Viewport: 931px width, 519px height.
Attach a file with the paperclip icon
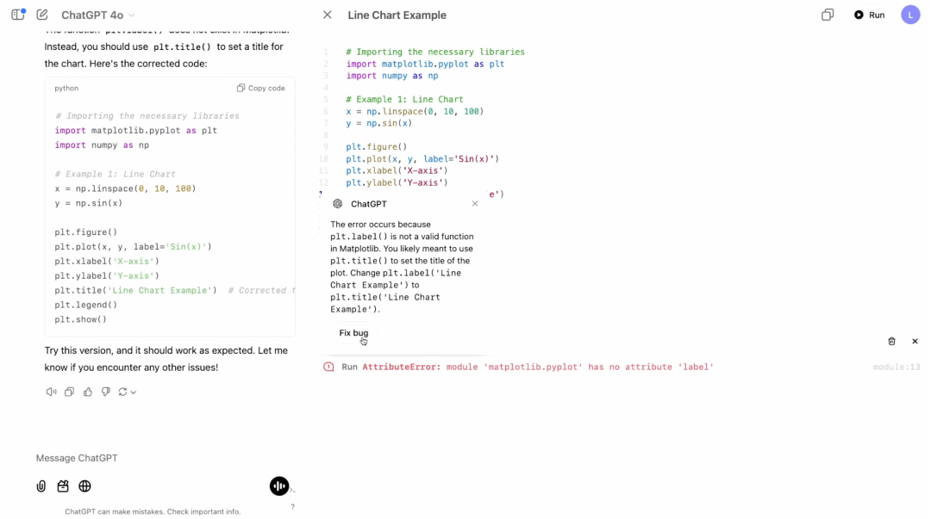click(41, 485)
